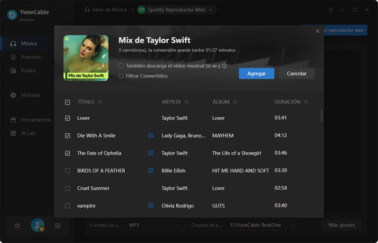Image resolution: width=378 pixels, height=243 pixels.
Task: Uncheck the Lover song checkbox
Action: (x=68, y=118)
